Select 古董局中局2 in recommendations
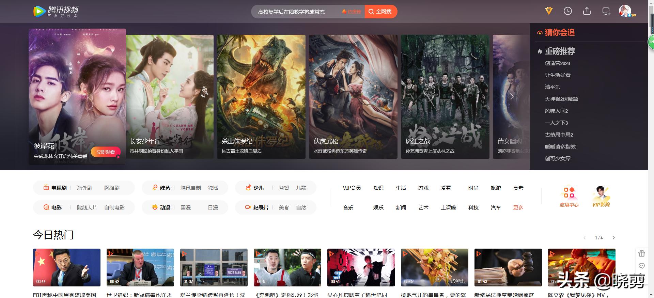 pyautogui.click(x=559, y=135)
